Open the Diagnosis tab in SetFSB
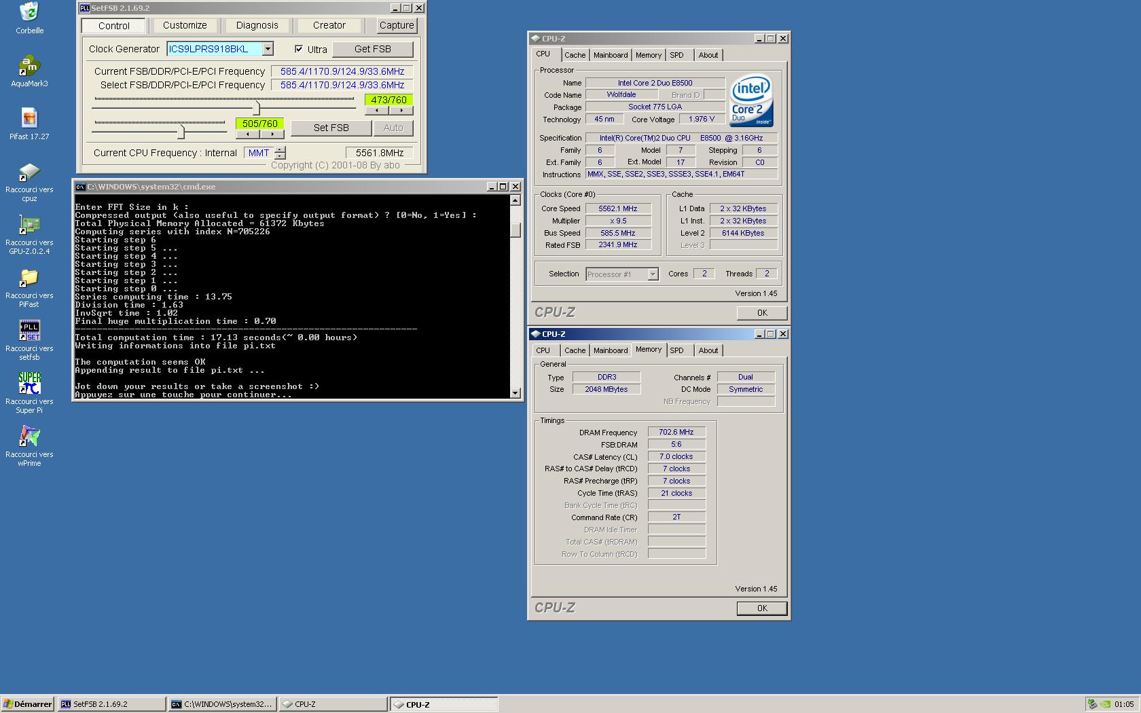 click(257, 25)
